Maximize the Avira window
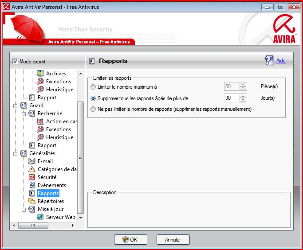The image size is (303, 250). point(280,7)
